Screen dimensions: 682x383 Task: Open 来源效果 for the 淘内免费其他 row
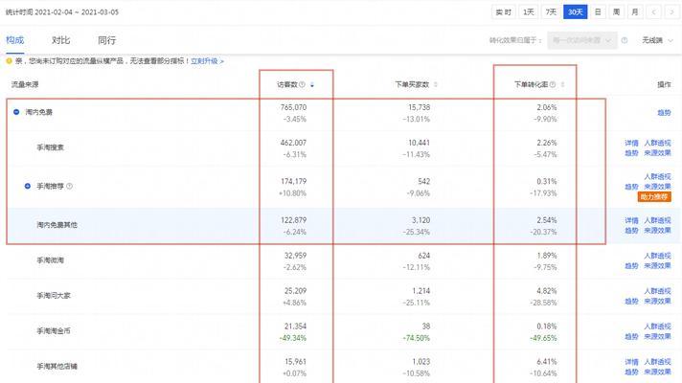tap(657, 231)
